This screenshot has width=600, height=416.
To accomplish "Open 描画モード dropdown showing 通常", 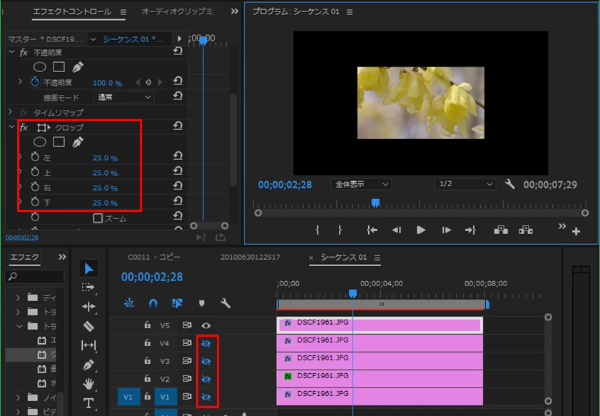I will click(123, 97).
